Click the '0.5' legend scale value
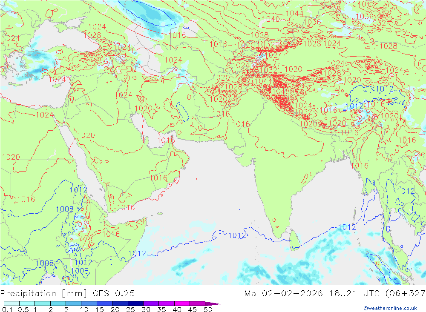426x312 pixels. coord(23,309)
